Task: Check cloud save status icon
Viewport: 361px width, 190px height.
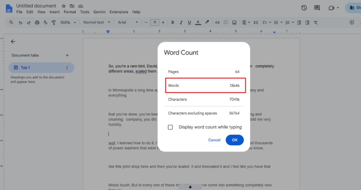Action: click(x=81, y=6)
